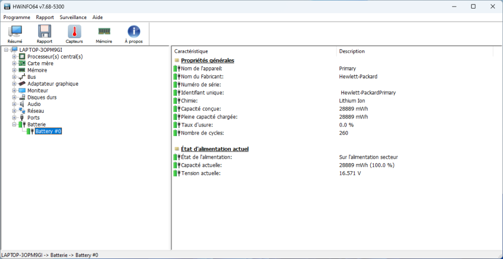
Task: Click the Moniteur screen icon
Action: (x=22, y=91)
